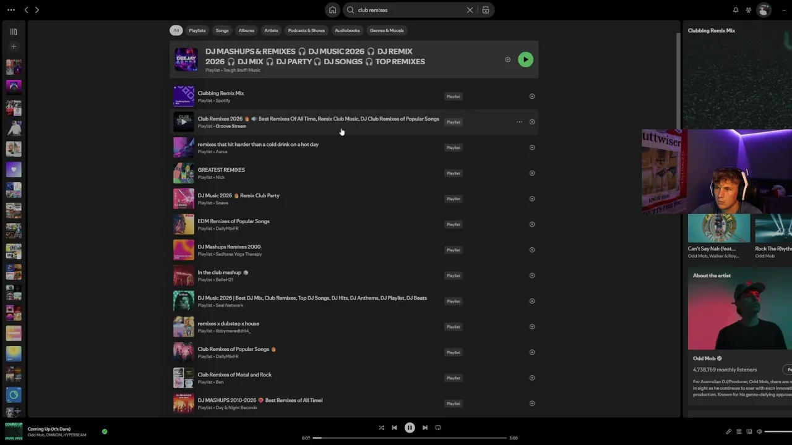Focus the search box containing 'club remixes'

411,10
